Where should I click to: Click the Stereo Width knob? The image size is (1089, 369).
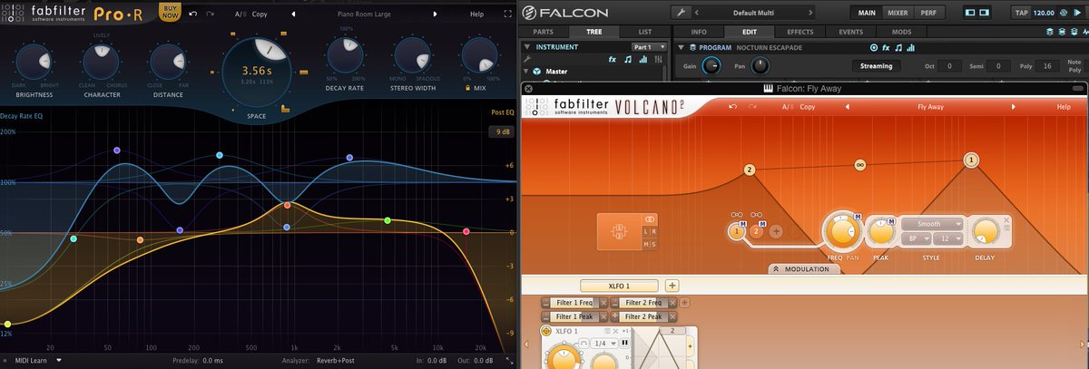coord(413,56)
